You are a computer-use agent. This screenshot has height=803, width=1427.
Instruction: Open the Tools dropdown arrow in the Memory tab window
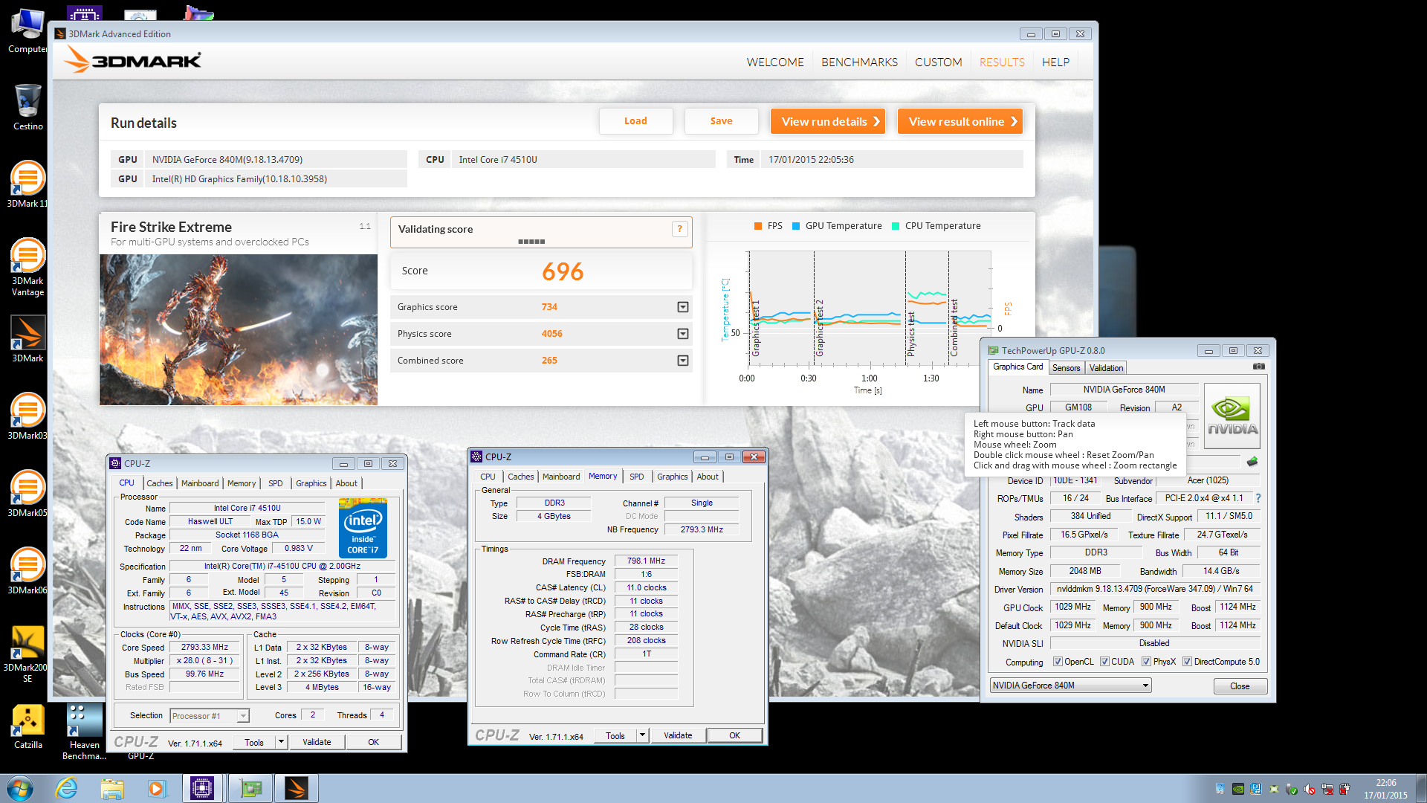(642, 735)
